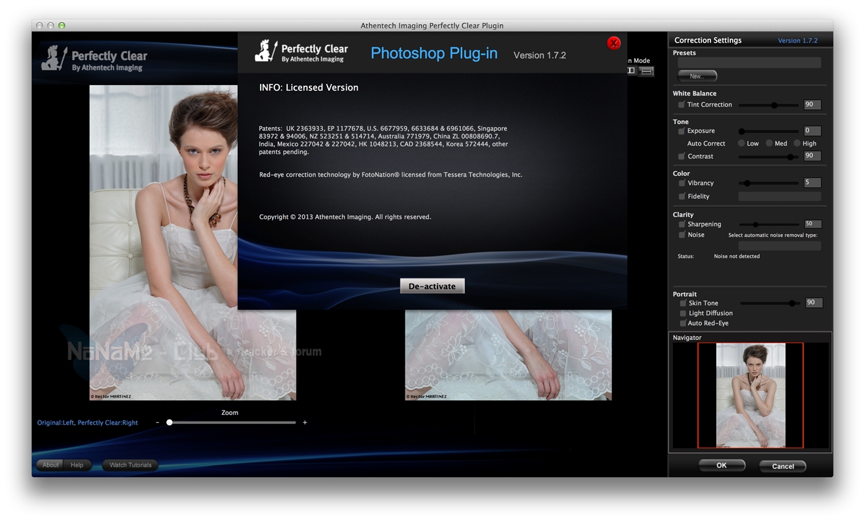Click the Skin Tone value field
This screenshot has width=865, height=521.
(814, 302)
